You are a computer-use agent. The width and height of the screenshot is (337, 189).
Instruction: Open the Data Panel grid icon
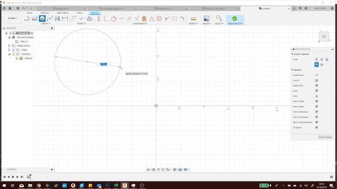(4, 8)
